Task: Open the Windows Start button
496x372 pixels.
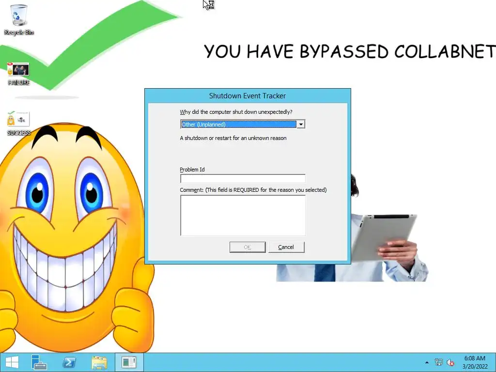Action: click(12, 362)
